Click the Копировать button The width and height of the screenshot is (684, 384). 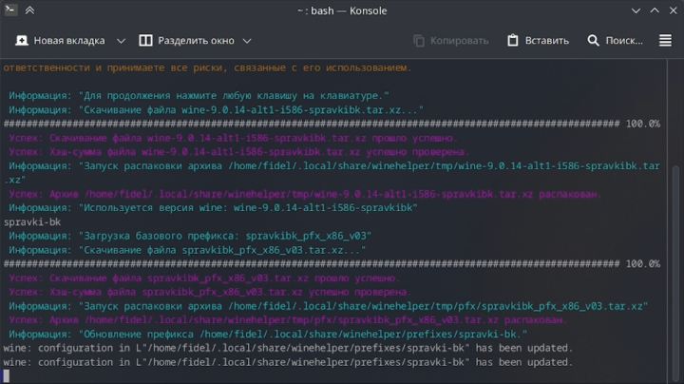tap(450, 41)
